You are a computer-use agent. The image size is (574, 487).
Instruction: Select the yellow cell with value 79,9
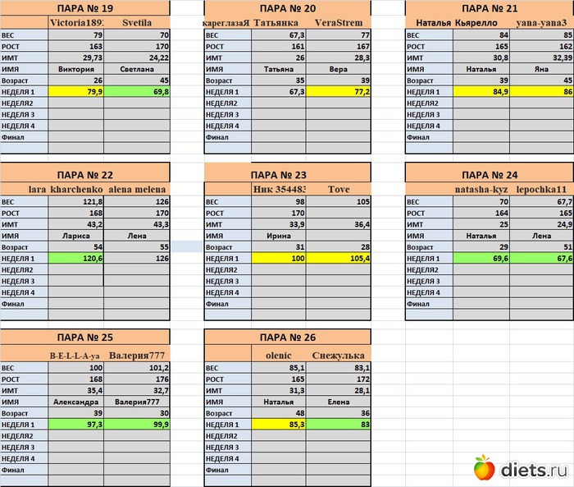point(76,93)
